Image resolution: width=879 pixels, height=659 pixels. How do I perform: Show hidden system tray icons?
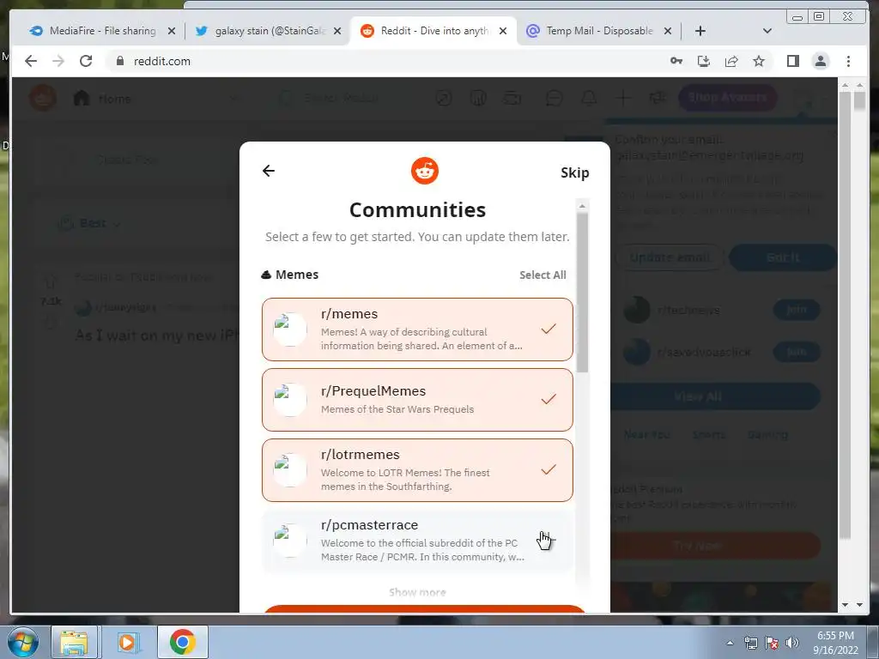click(730, 643)
